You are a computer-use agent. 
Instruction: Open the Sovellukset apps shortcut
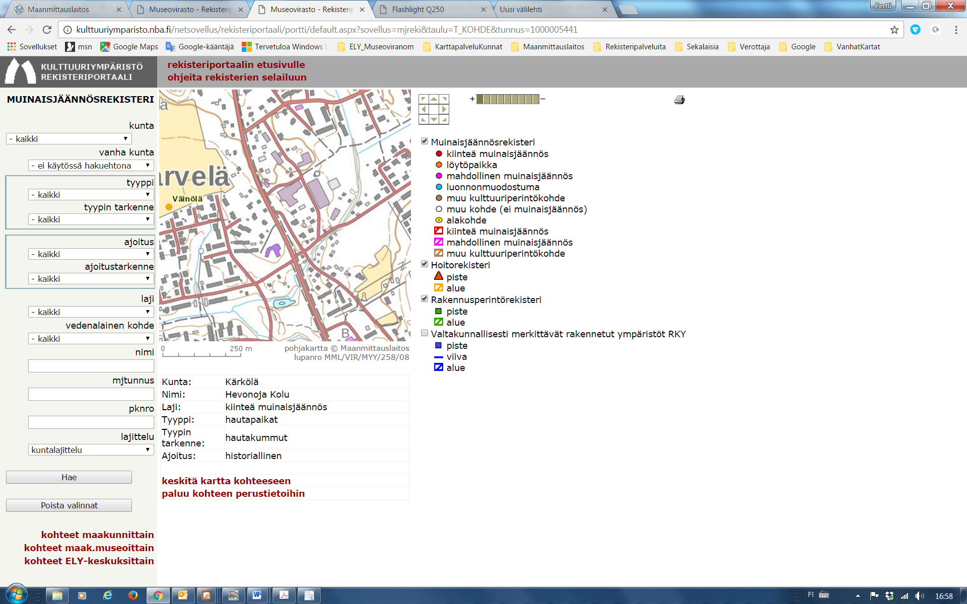[32, 47]
